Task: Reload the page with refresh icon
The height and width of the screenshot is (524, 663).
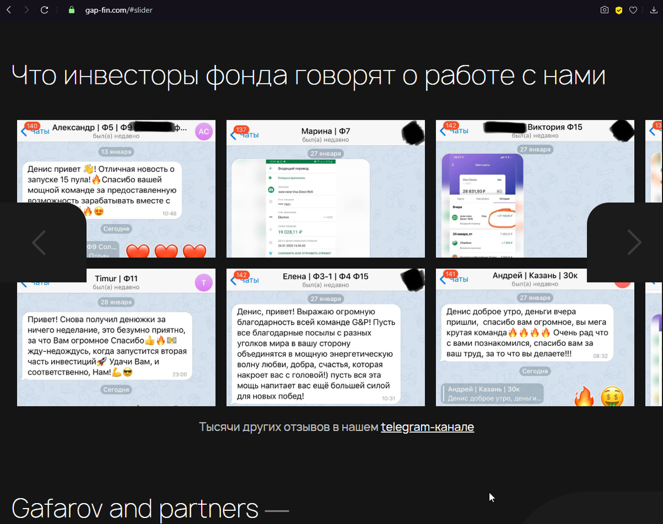Action: coord(45,10)
